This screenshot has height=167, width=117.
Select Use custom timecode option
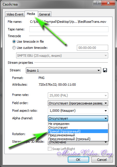[30, 48]
